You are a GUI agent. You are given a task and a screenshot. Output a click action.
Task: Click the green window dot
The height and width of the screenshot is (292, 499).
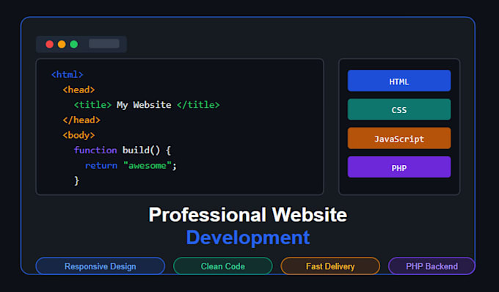coord(74,44)
